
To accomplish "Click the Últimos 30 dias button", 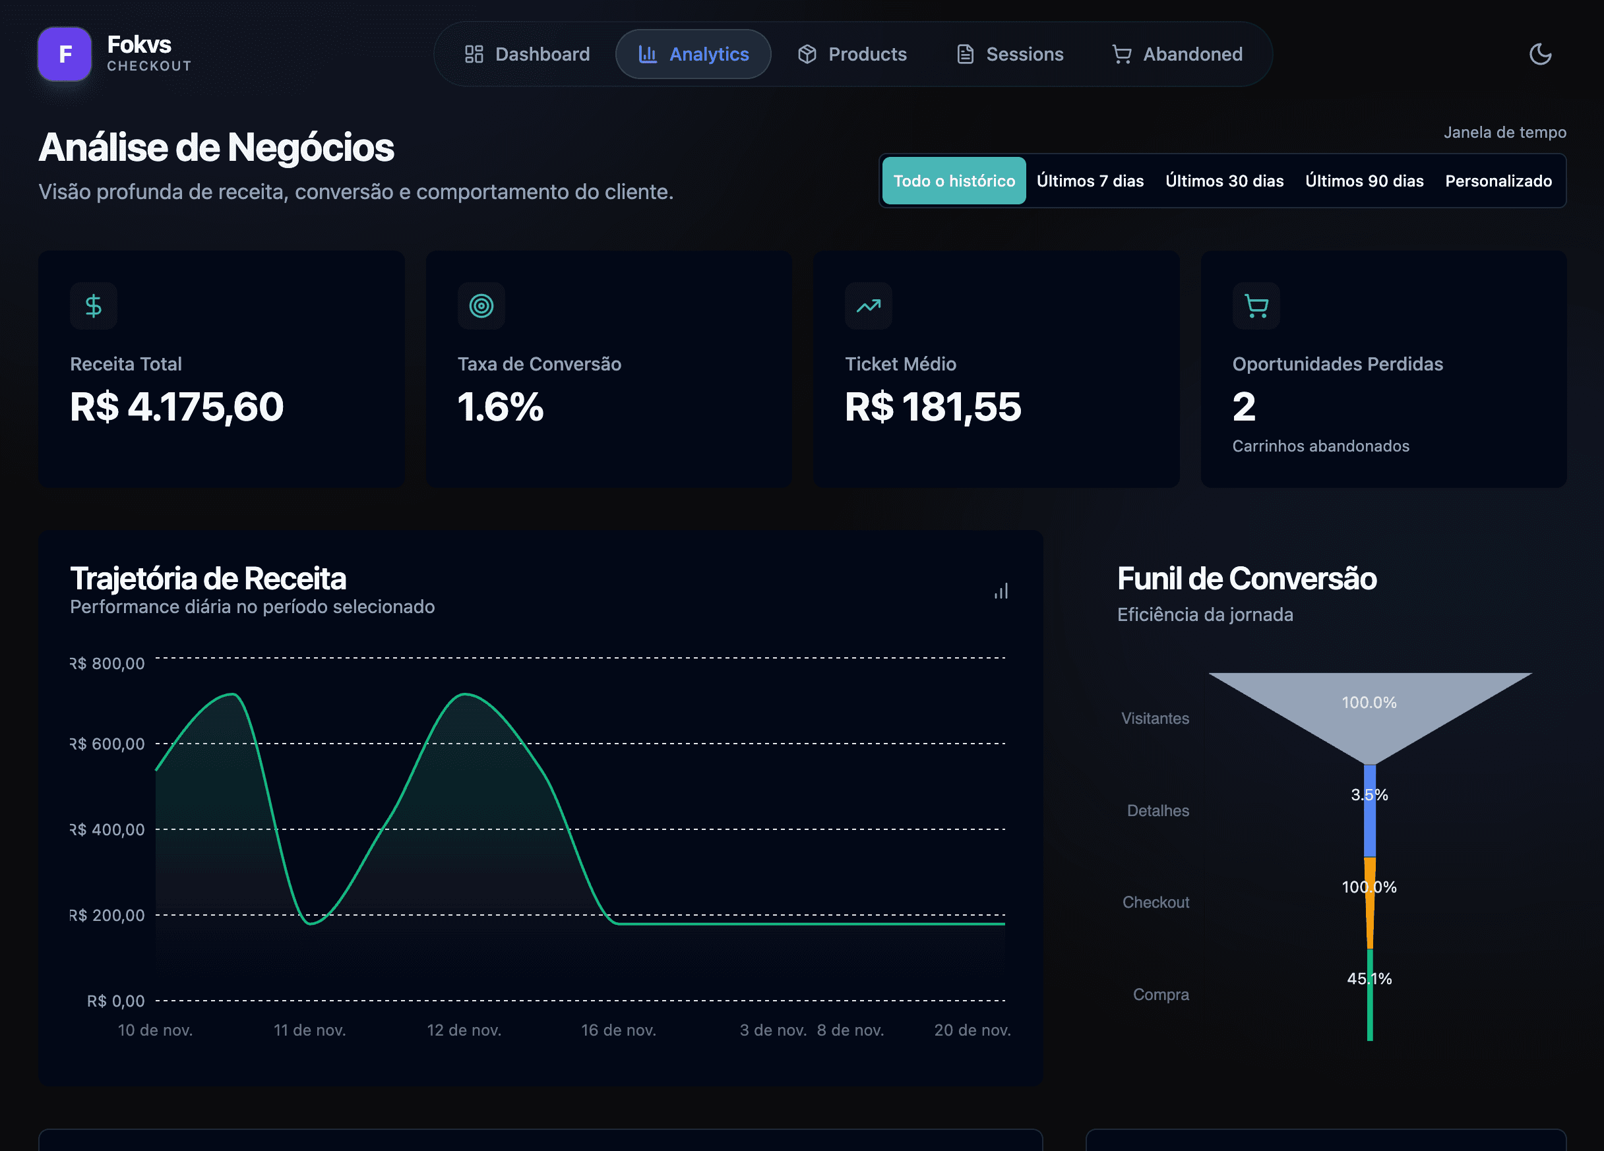I will 1224,180.
